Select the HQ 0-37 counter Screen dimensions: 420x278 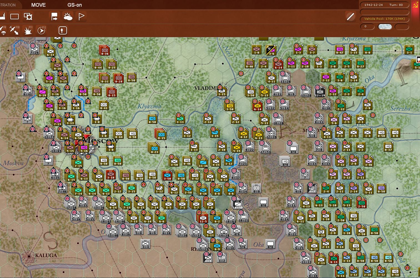point(388,147)
